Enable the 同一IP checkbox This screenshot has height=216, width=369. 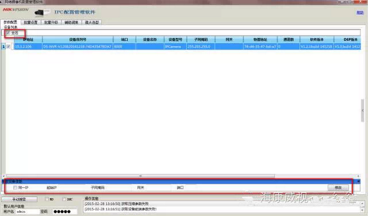[15, 187]
